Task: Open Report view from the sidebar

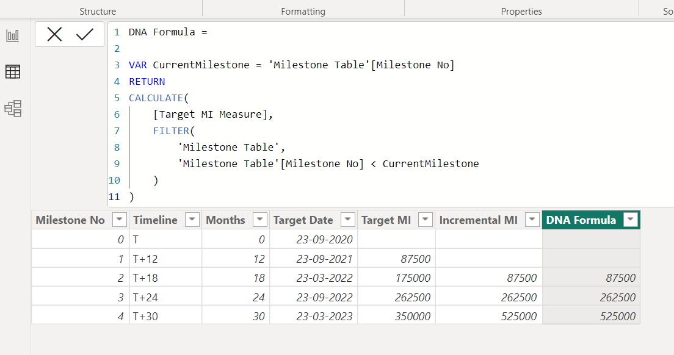Action: (x=13, y=35)
